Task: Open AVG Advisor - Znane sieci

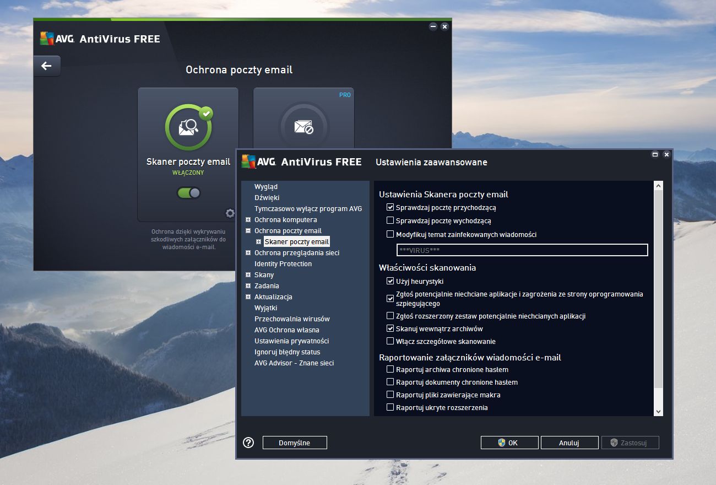Action: coord(294,363)
